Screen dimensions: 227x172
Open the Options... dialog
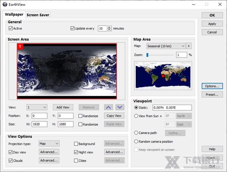[212, 86]
